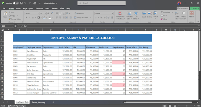This screenshot has height=107, width=201.
Task: Open Sort & Filter options
Action: click(x=177, y=16)
